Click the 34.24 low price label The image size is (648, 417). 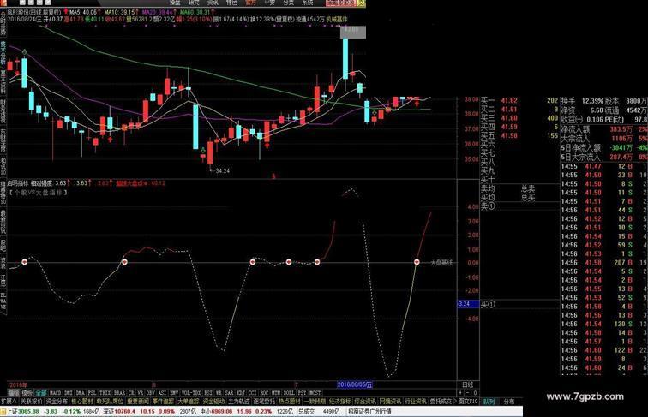222,170
